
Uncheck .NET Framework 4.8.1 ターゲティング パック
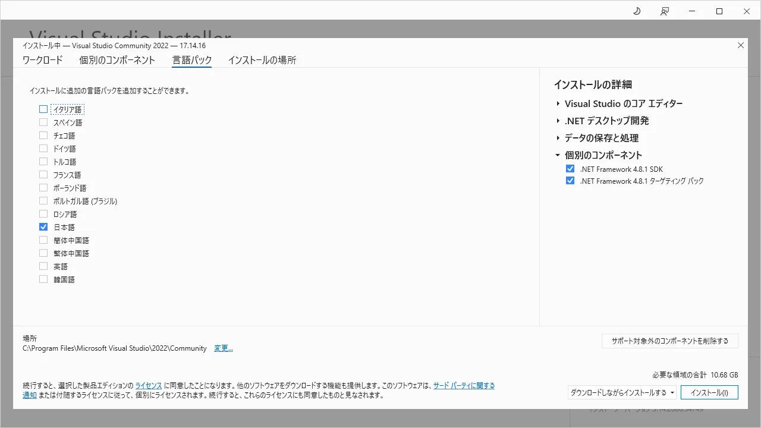pos(570,181)
